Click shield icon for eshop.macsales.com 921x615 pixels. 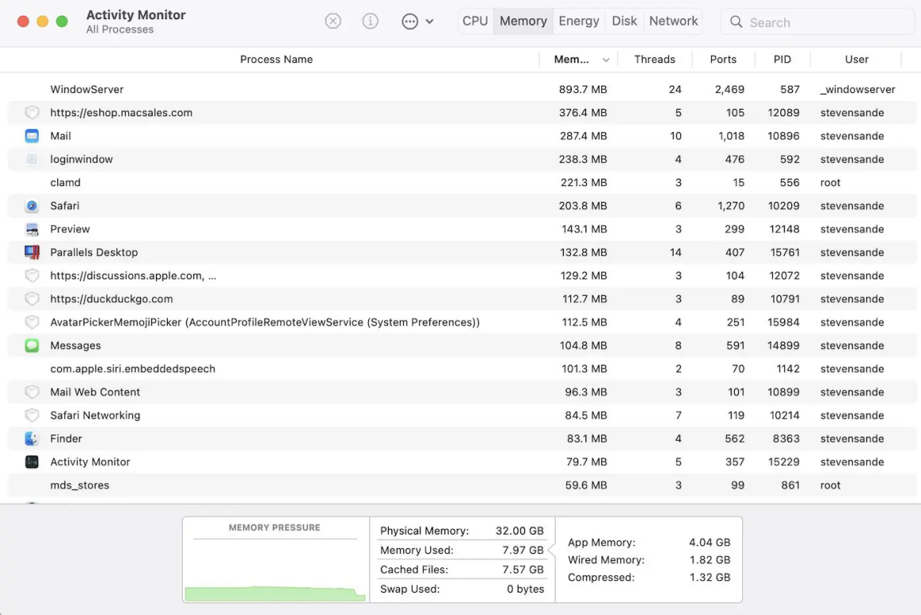32,113
